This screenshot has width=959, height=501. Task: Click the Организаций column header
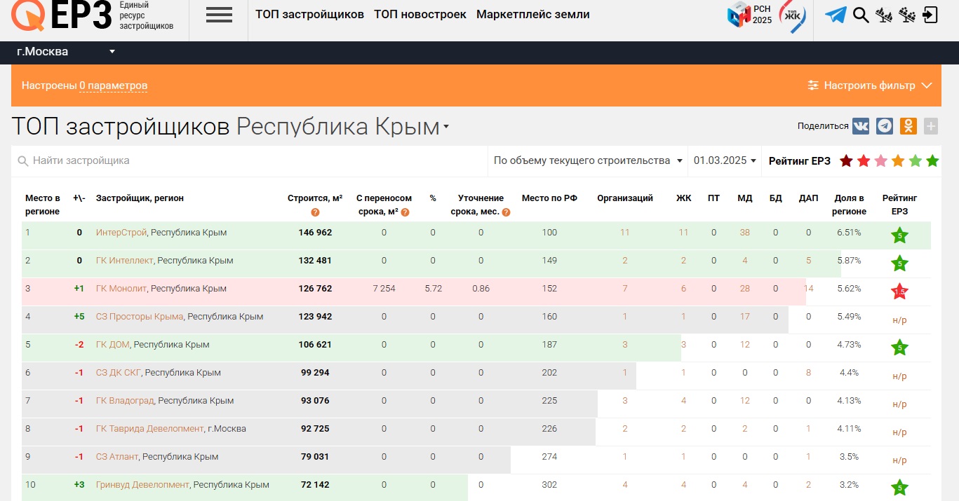625,198
